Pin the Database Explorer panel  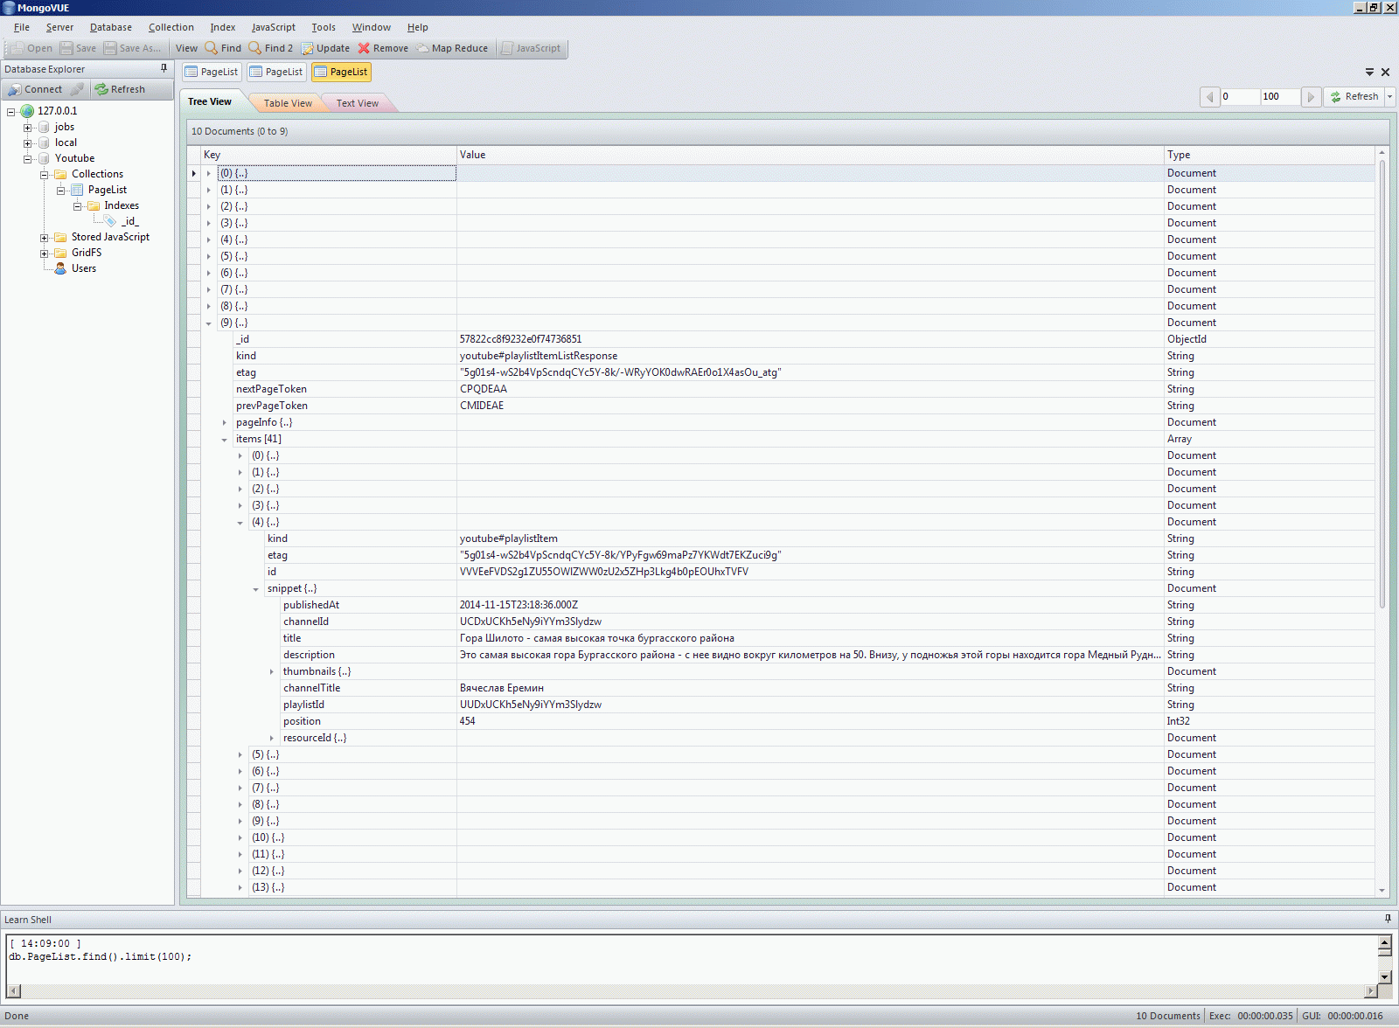[164, 68]
